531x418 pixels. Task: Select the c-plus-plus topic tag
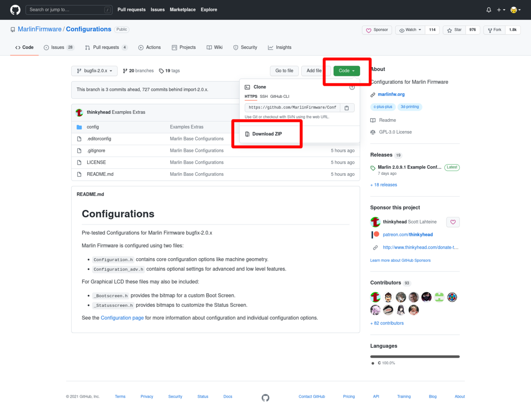point(383,107)
